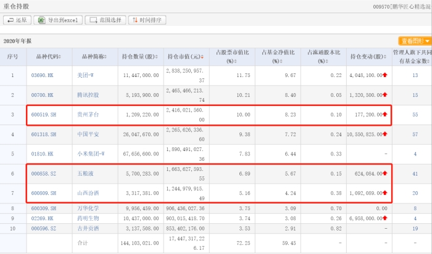Screen dimensions: 432x254
Task: Click red up arrow in 贵州茅台 row
Action: (x=385, y=114)
